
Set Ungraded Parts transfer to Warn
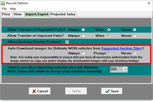[109, 29]
